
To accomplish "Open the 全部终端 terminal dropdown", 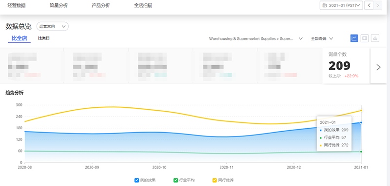I will tap(322, 39).
